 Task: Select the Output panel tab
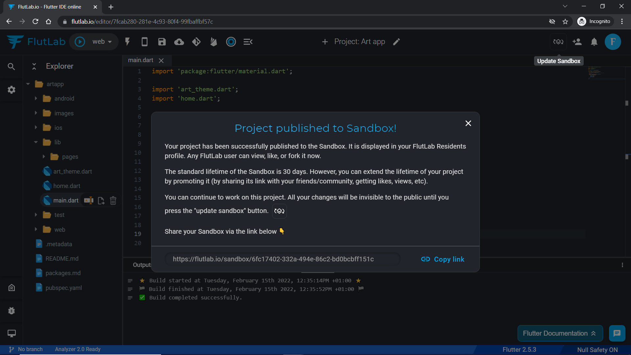pos(142,265)
